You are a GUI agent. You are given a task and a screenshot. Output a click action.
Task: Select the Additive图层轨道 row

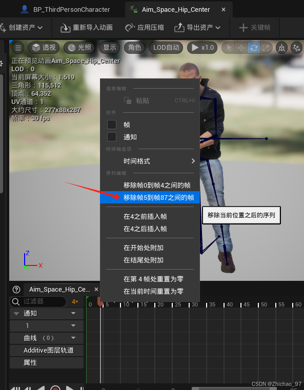click(47, 350)
